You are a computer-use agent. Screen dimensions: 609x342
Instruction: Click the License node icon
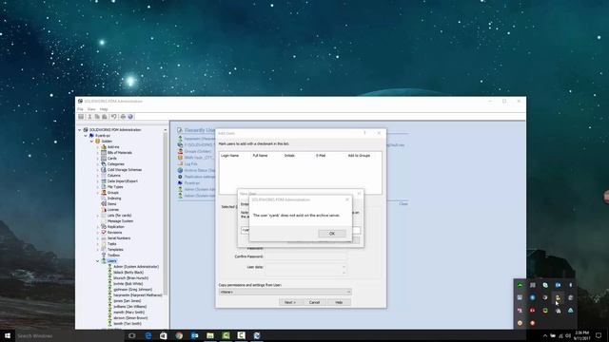click(104, 209)
